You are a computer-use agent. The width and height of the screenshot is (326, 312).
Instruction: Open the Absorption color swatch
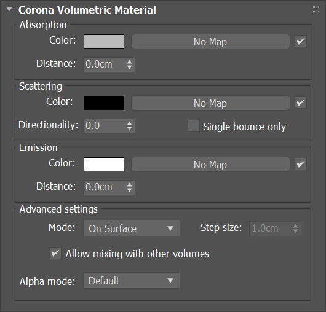[104, 42]
